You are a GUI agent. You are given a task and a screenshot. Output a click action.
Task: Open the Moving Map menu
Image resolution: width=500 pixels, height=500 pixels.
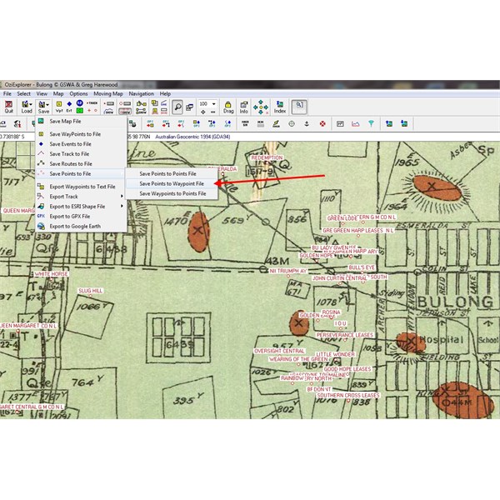point(108,93)
